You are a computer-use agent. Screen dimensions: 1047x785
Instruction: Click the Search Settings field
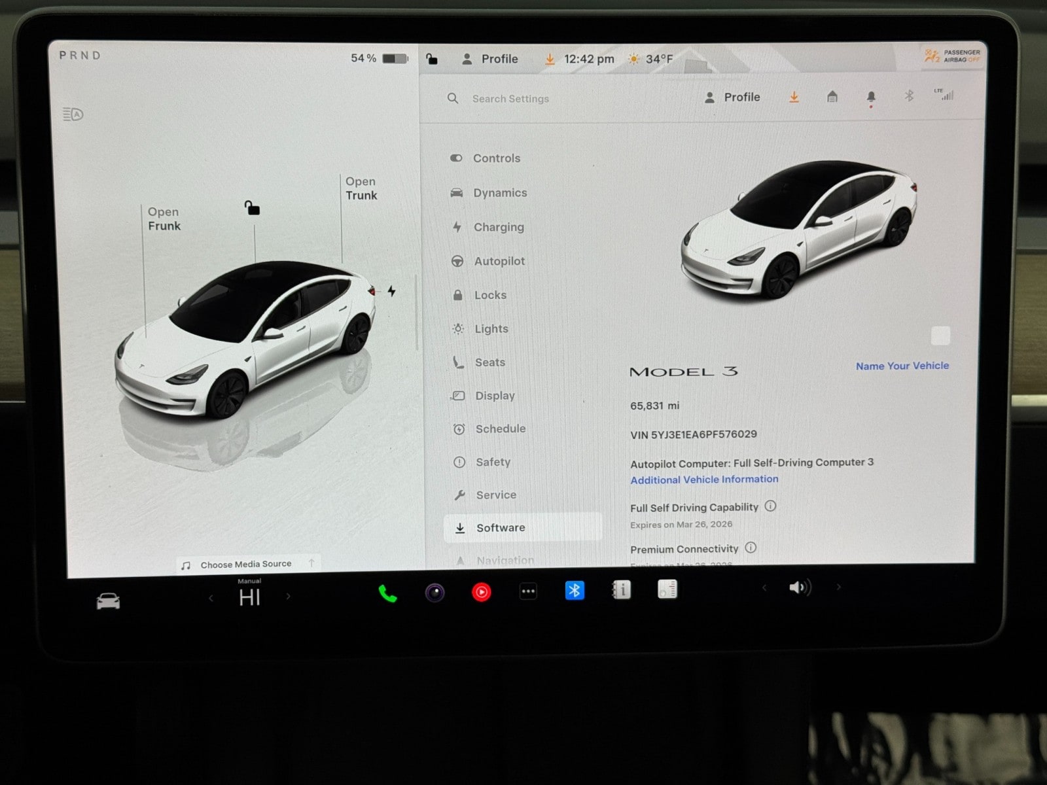(510, 99)
